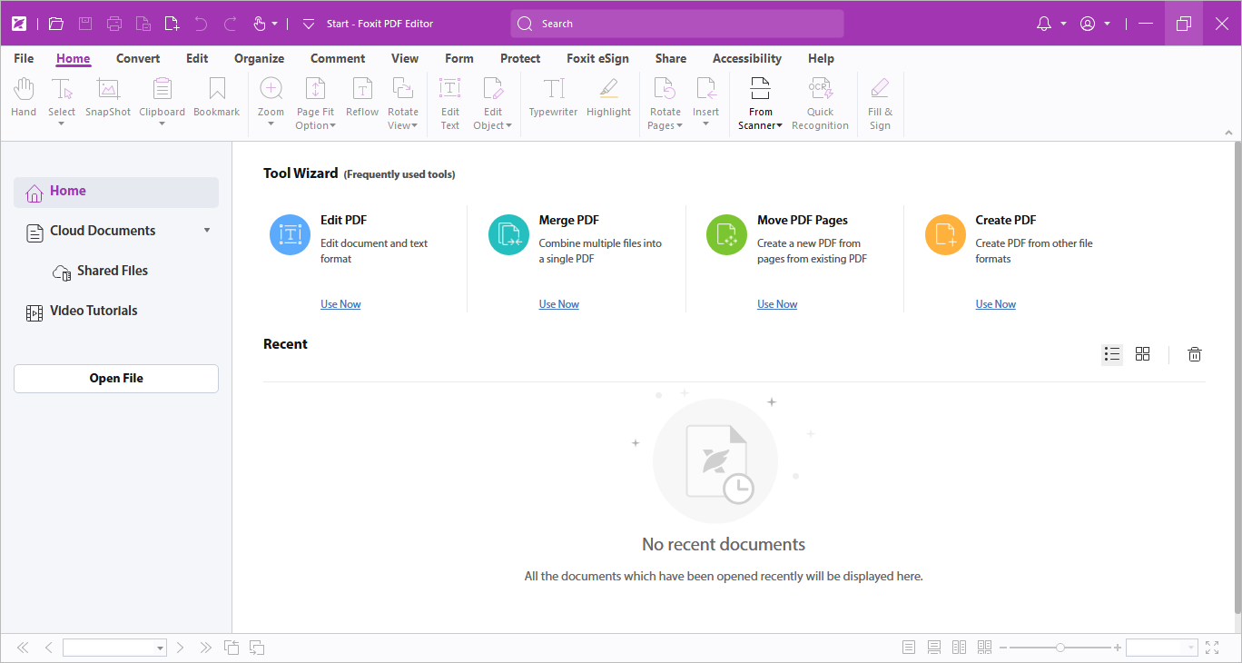Image resolution: width=1242 pixels, height=663 pixels.
Task: Switch to the Protect tab
Action: point(520,58)
